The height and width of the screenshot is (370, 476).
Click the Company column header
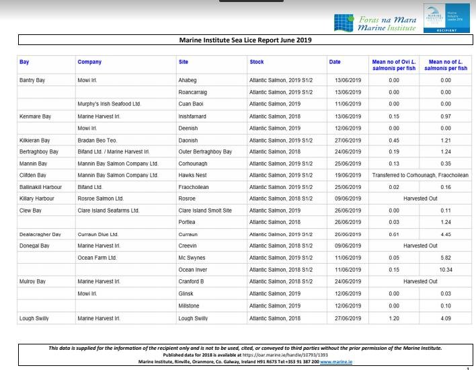[x=89, y=62]
